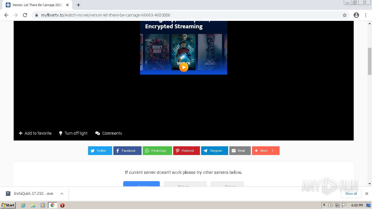
Task: Open More sharing options
Action: click(x=266, y=151)
